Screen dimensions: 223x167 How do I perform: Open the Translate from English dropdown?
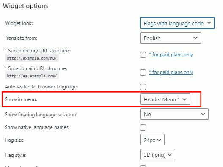(x=171, y=38)
